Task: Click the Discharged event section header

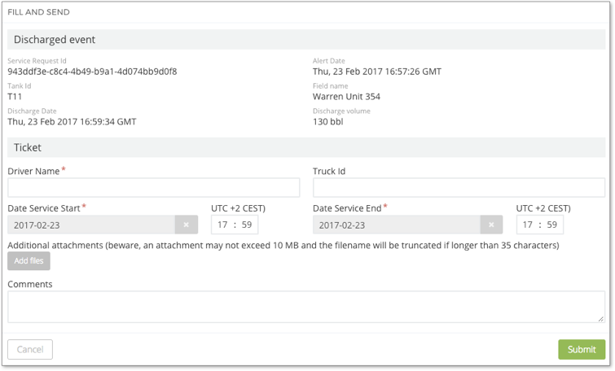Action: (54, 39)
